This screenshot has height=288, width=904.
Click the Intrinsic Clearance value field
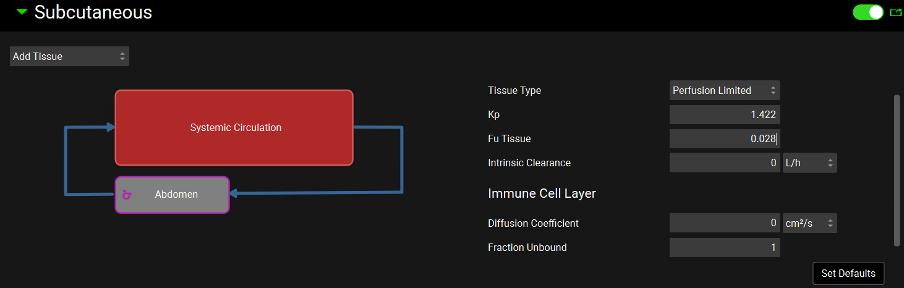tap(724, 163)
